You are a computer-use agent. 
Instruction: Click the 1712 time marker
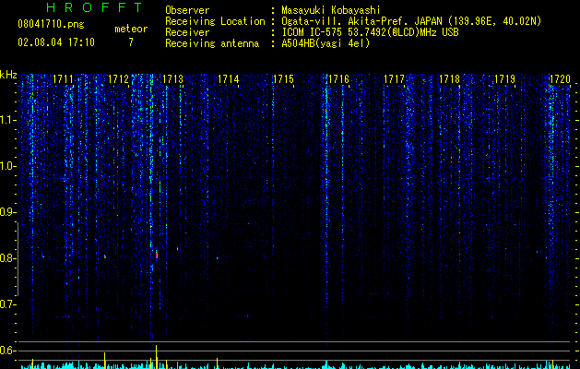coord(118,79)
